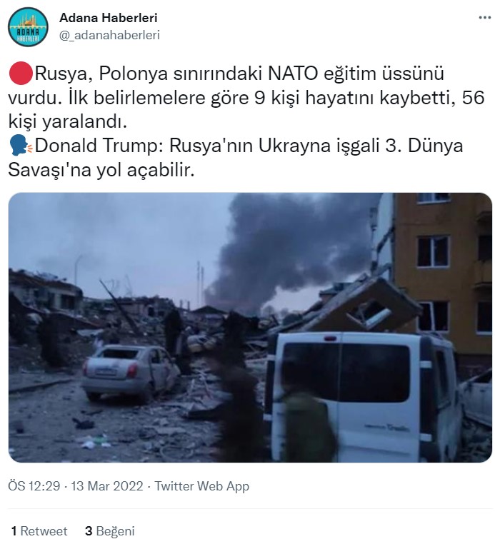Open the attached photo of the destroyed street
The image size is (495, 539).
250,327
